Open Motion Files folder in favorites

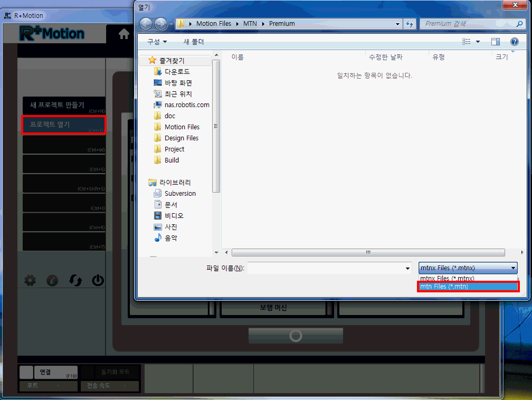click(182, 127)
